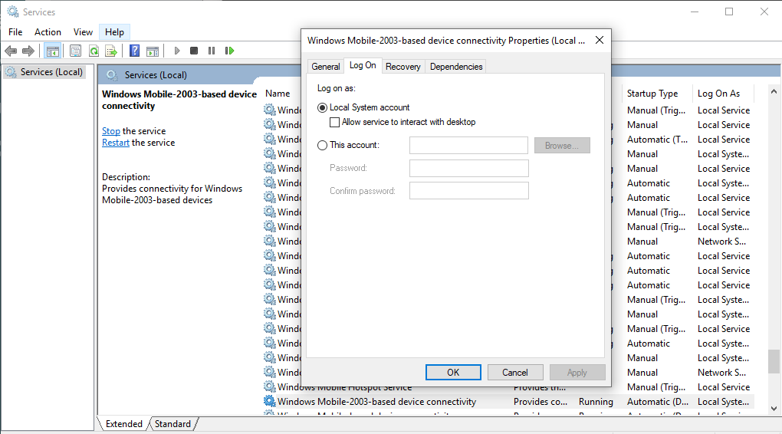This screenshot has height=434, width=782.
Task: Click the Forward arrow toolbar icon
Action: (28, 51)
